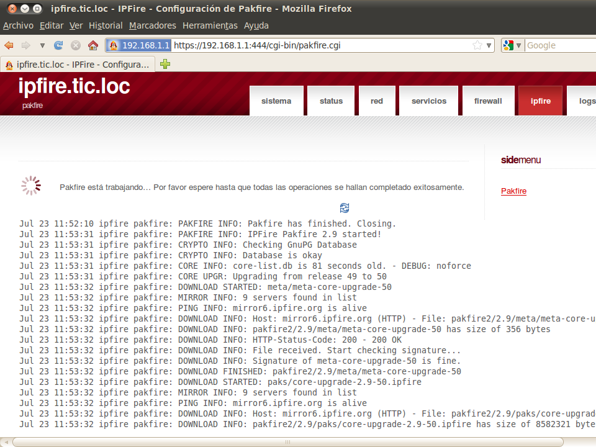
Task: Open the sistema navigation tab
Action: click(276, 101)
